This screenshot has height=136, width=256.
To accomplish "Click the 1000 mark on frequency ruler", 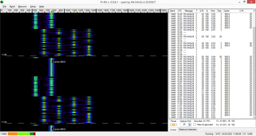I will click(x=68, y=11).
